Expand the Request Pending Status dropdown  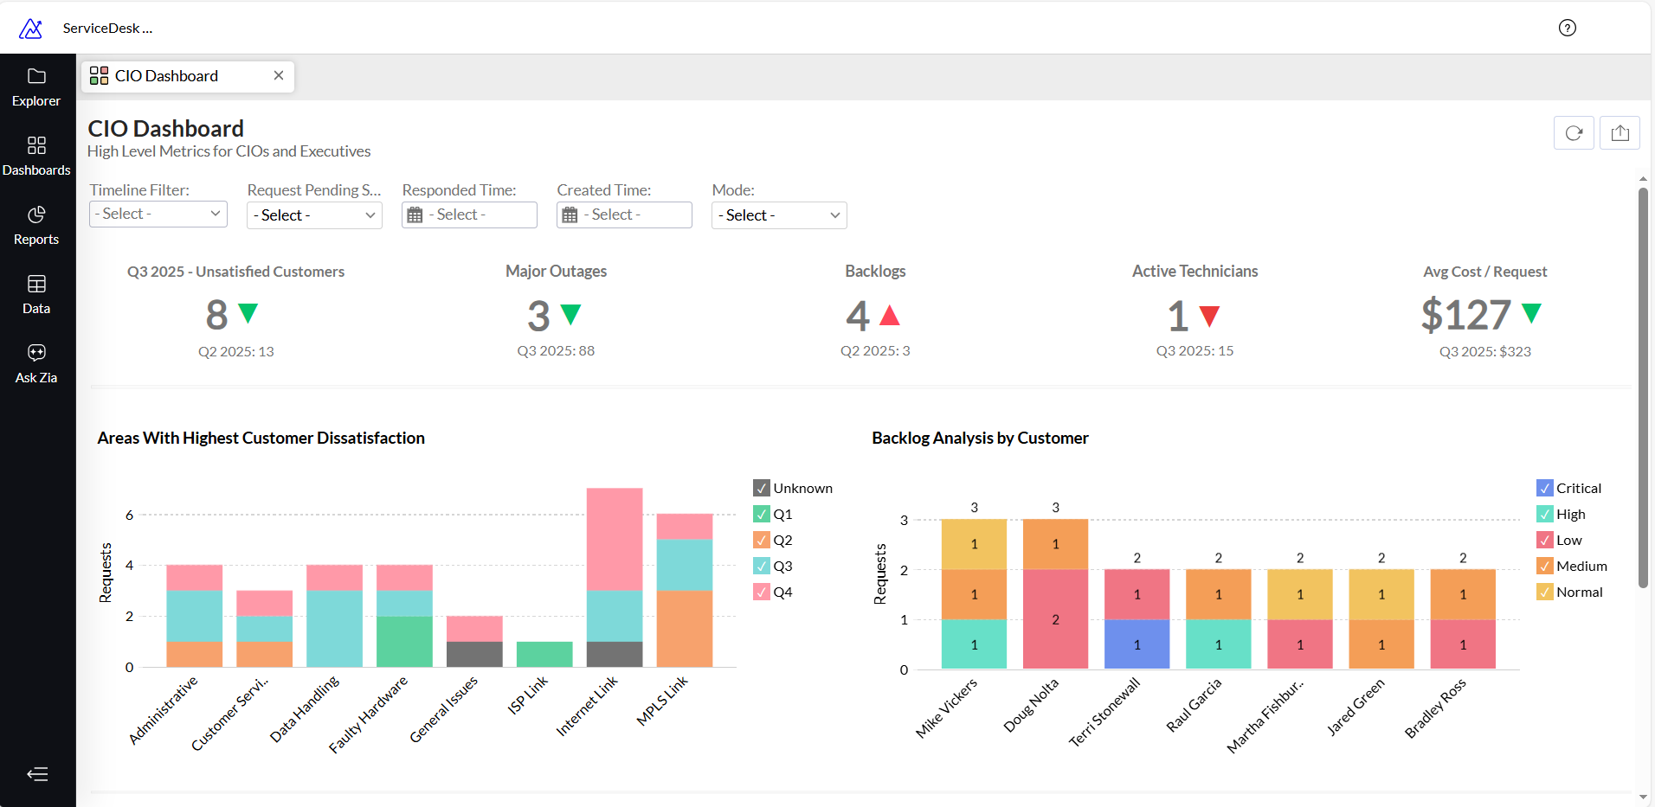[314, 215]
